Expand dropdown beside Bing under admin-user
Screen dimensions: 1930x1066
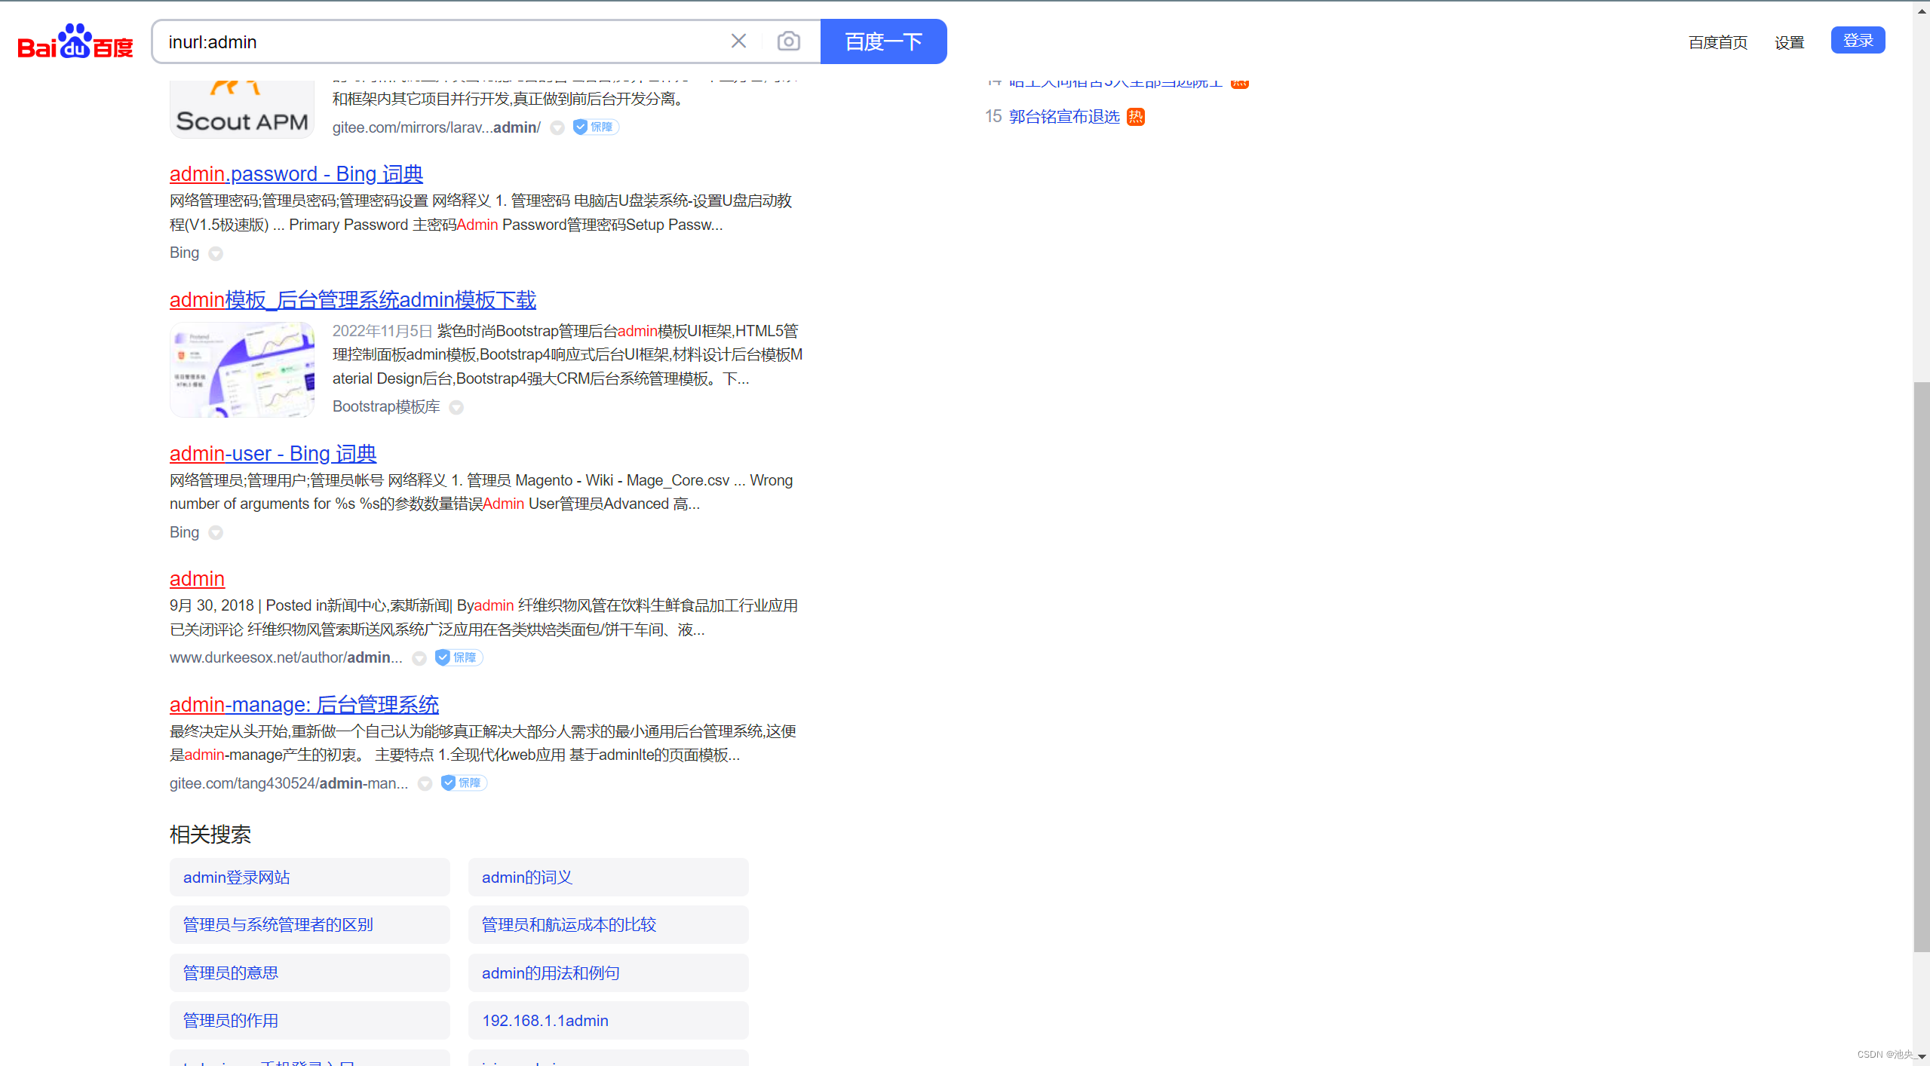coord(216,533)
